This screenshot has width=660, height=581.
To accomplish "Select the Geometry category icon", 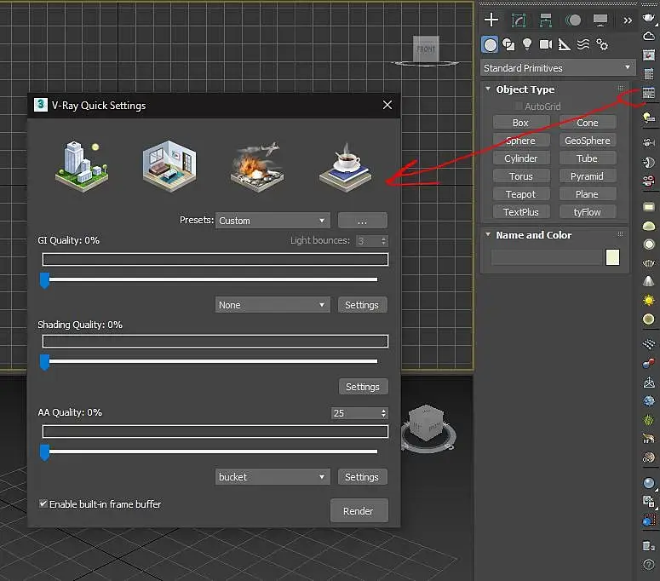I will (x=490, y=44).
